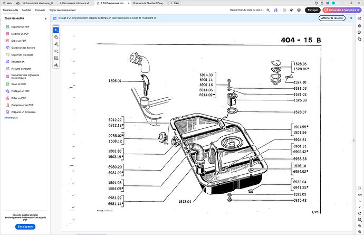Click the right pane collapse handle

pyautogui.click(x=354, y=140)
